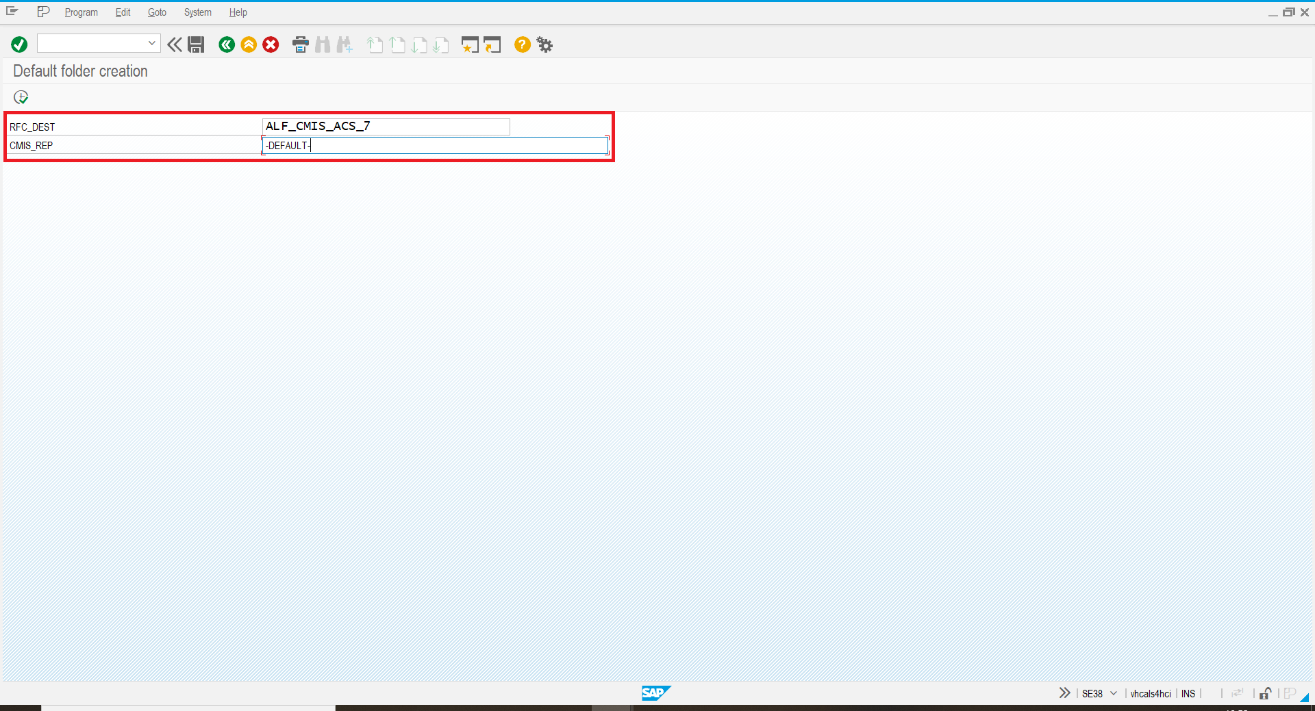
Task: Click the orange Exit up-arrow icon
Action: pyautogui.click(x=249, y=44)
